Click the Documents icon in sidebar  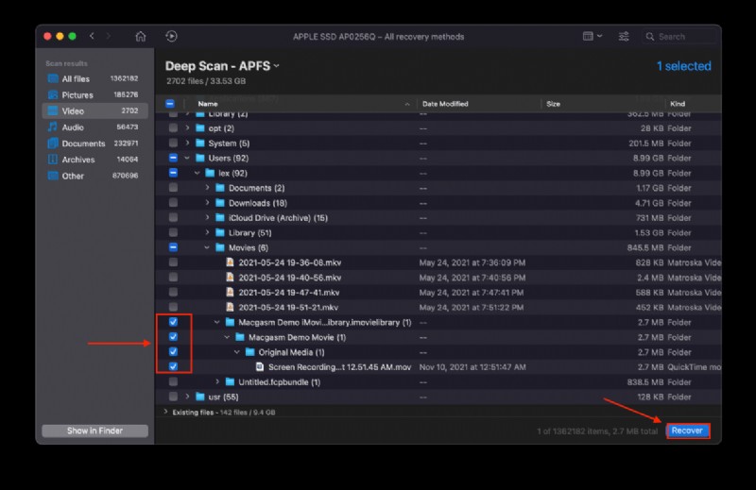[x=53, y=144]
